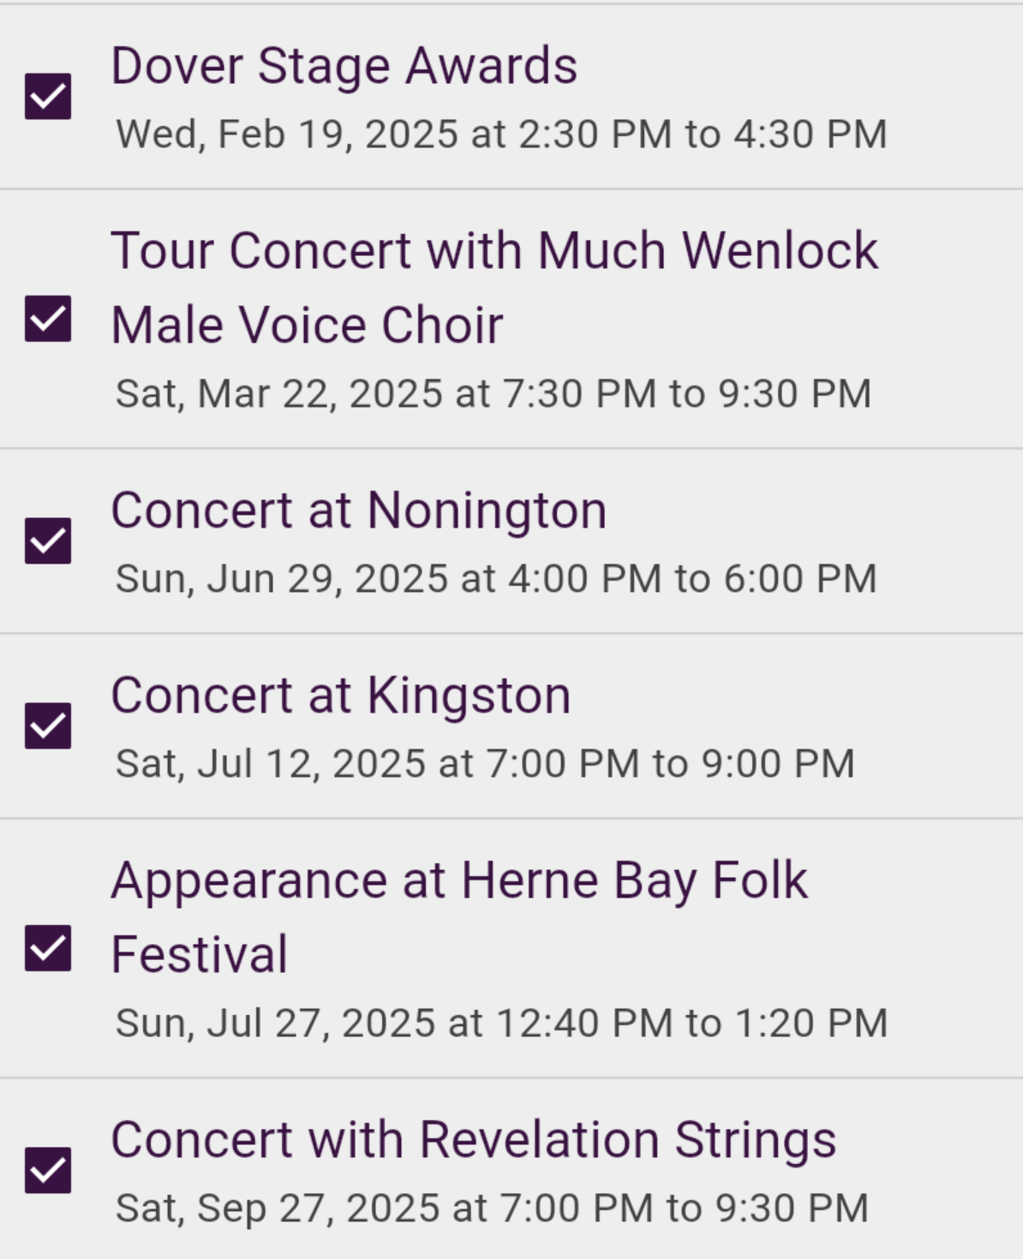Toggle checkbox for Much Wenlock Tour Concert
Screen dimensions: 1023x1259
[48, 319]
